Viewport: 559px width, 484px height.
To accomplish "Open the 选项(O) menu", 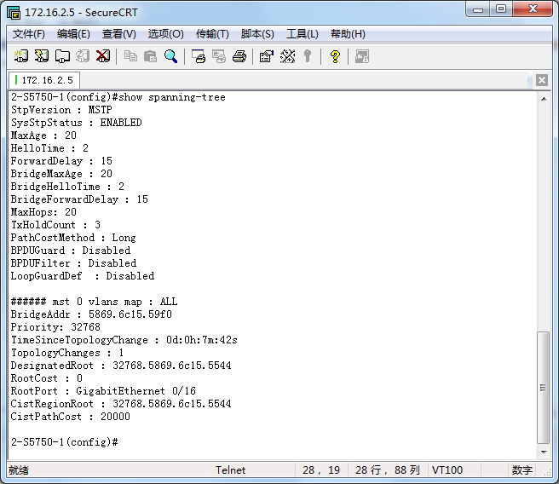I will tap(165, 34).
